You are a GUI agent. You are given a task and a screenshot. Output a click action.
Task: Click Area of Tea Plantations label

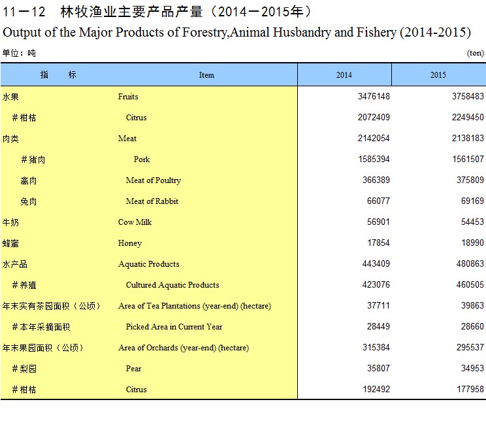click(194, 306)
